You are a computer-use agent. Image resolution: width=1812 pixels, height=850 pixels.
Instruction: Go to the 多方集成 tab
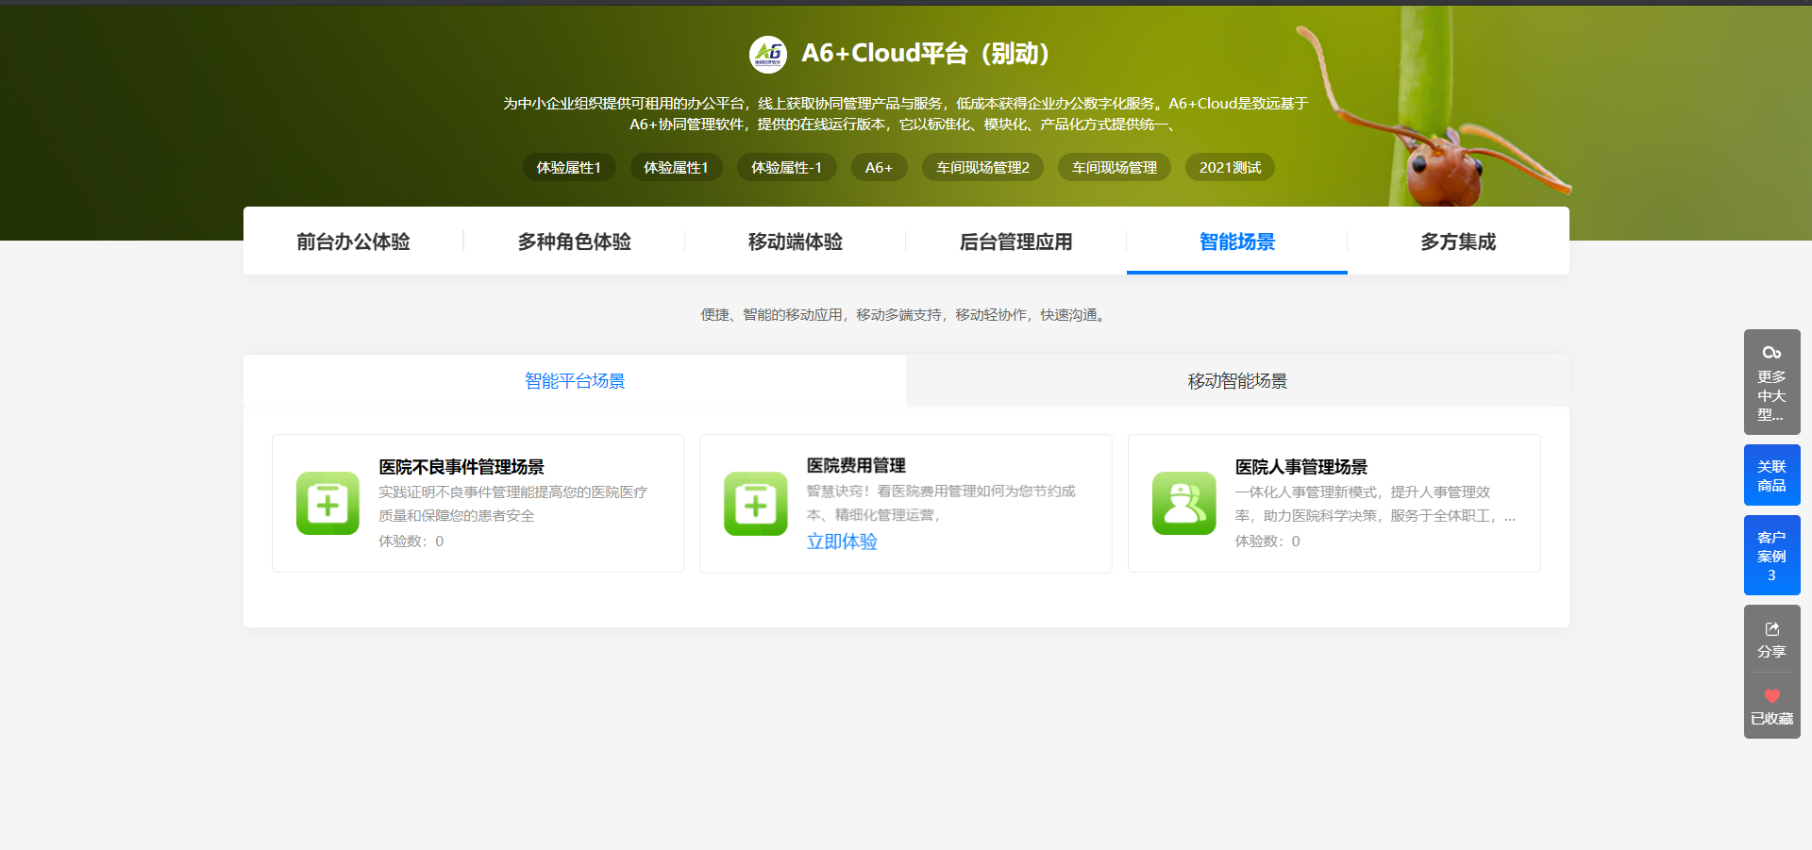point(1458,242)
